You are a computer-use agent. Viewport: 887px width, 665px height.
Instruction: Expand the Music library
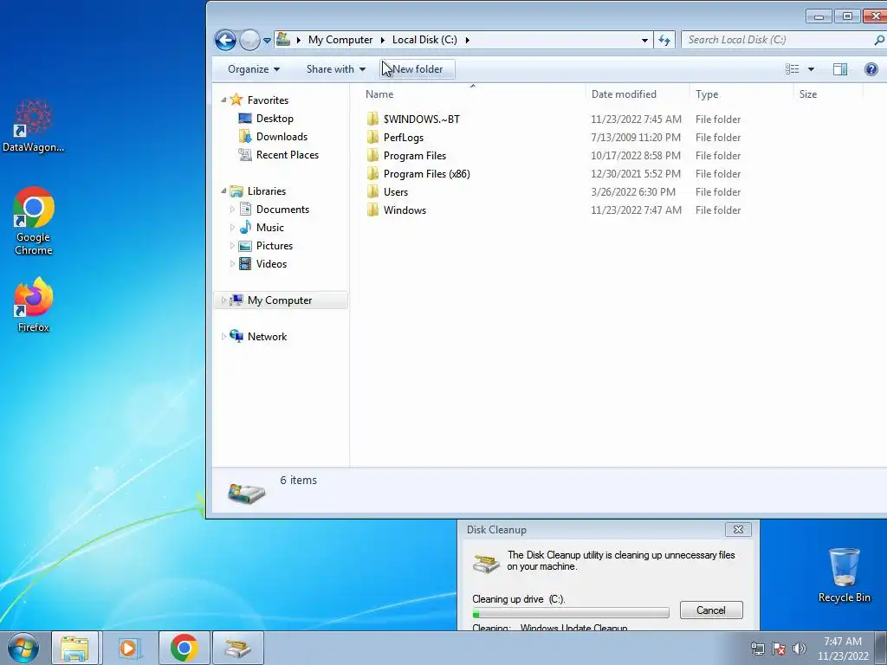tap(232, 228)
